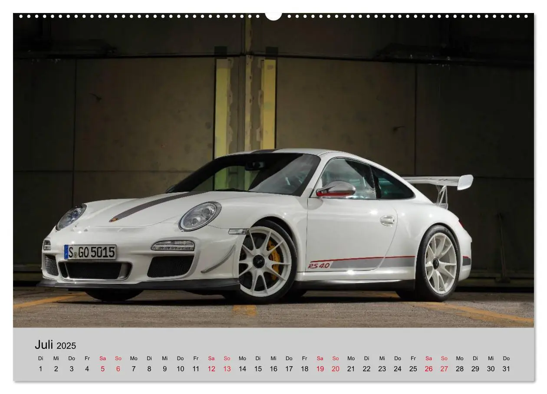The width and height of the screenshot is (547, 394).
Task: Click red Sunday date 6
Action: click(x=118, y=369)
